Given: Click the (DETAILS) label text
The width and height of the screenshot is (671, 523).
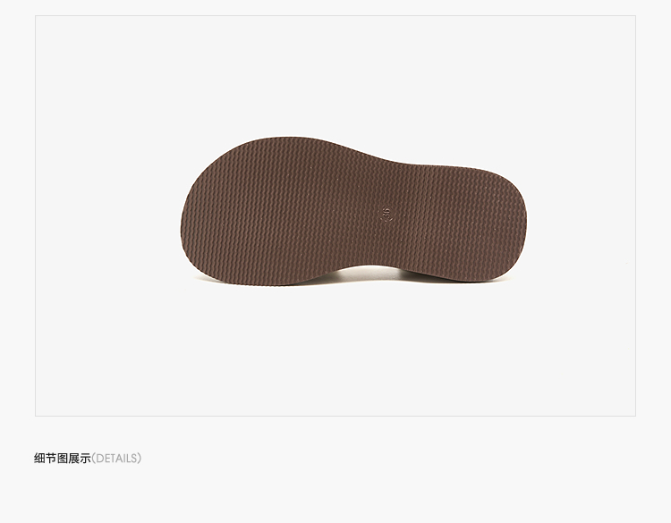Looking at the screenshot, I should pos(116,459).
